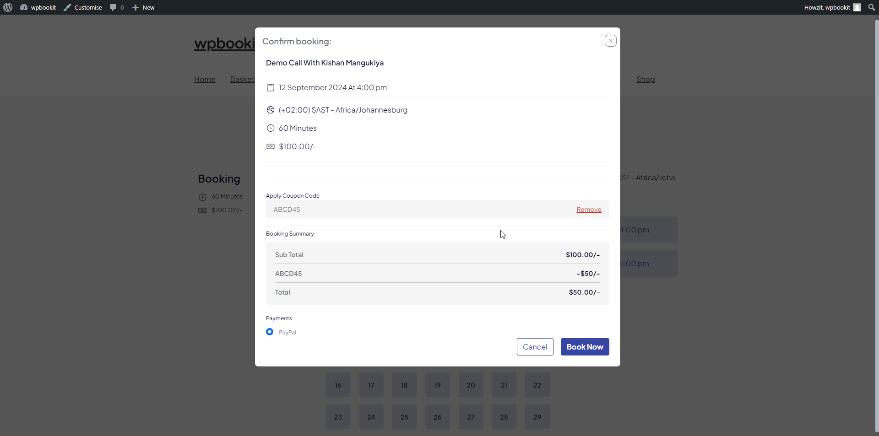Viewport: 879px width, 436px height.
Task: Open search using the magnifier icon
Action: point(871,7)
